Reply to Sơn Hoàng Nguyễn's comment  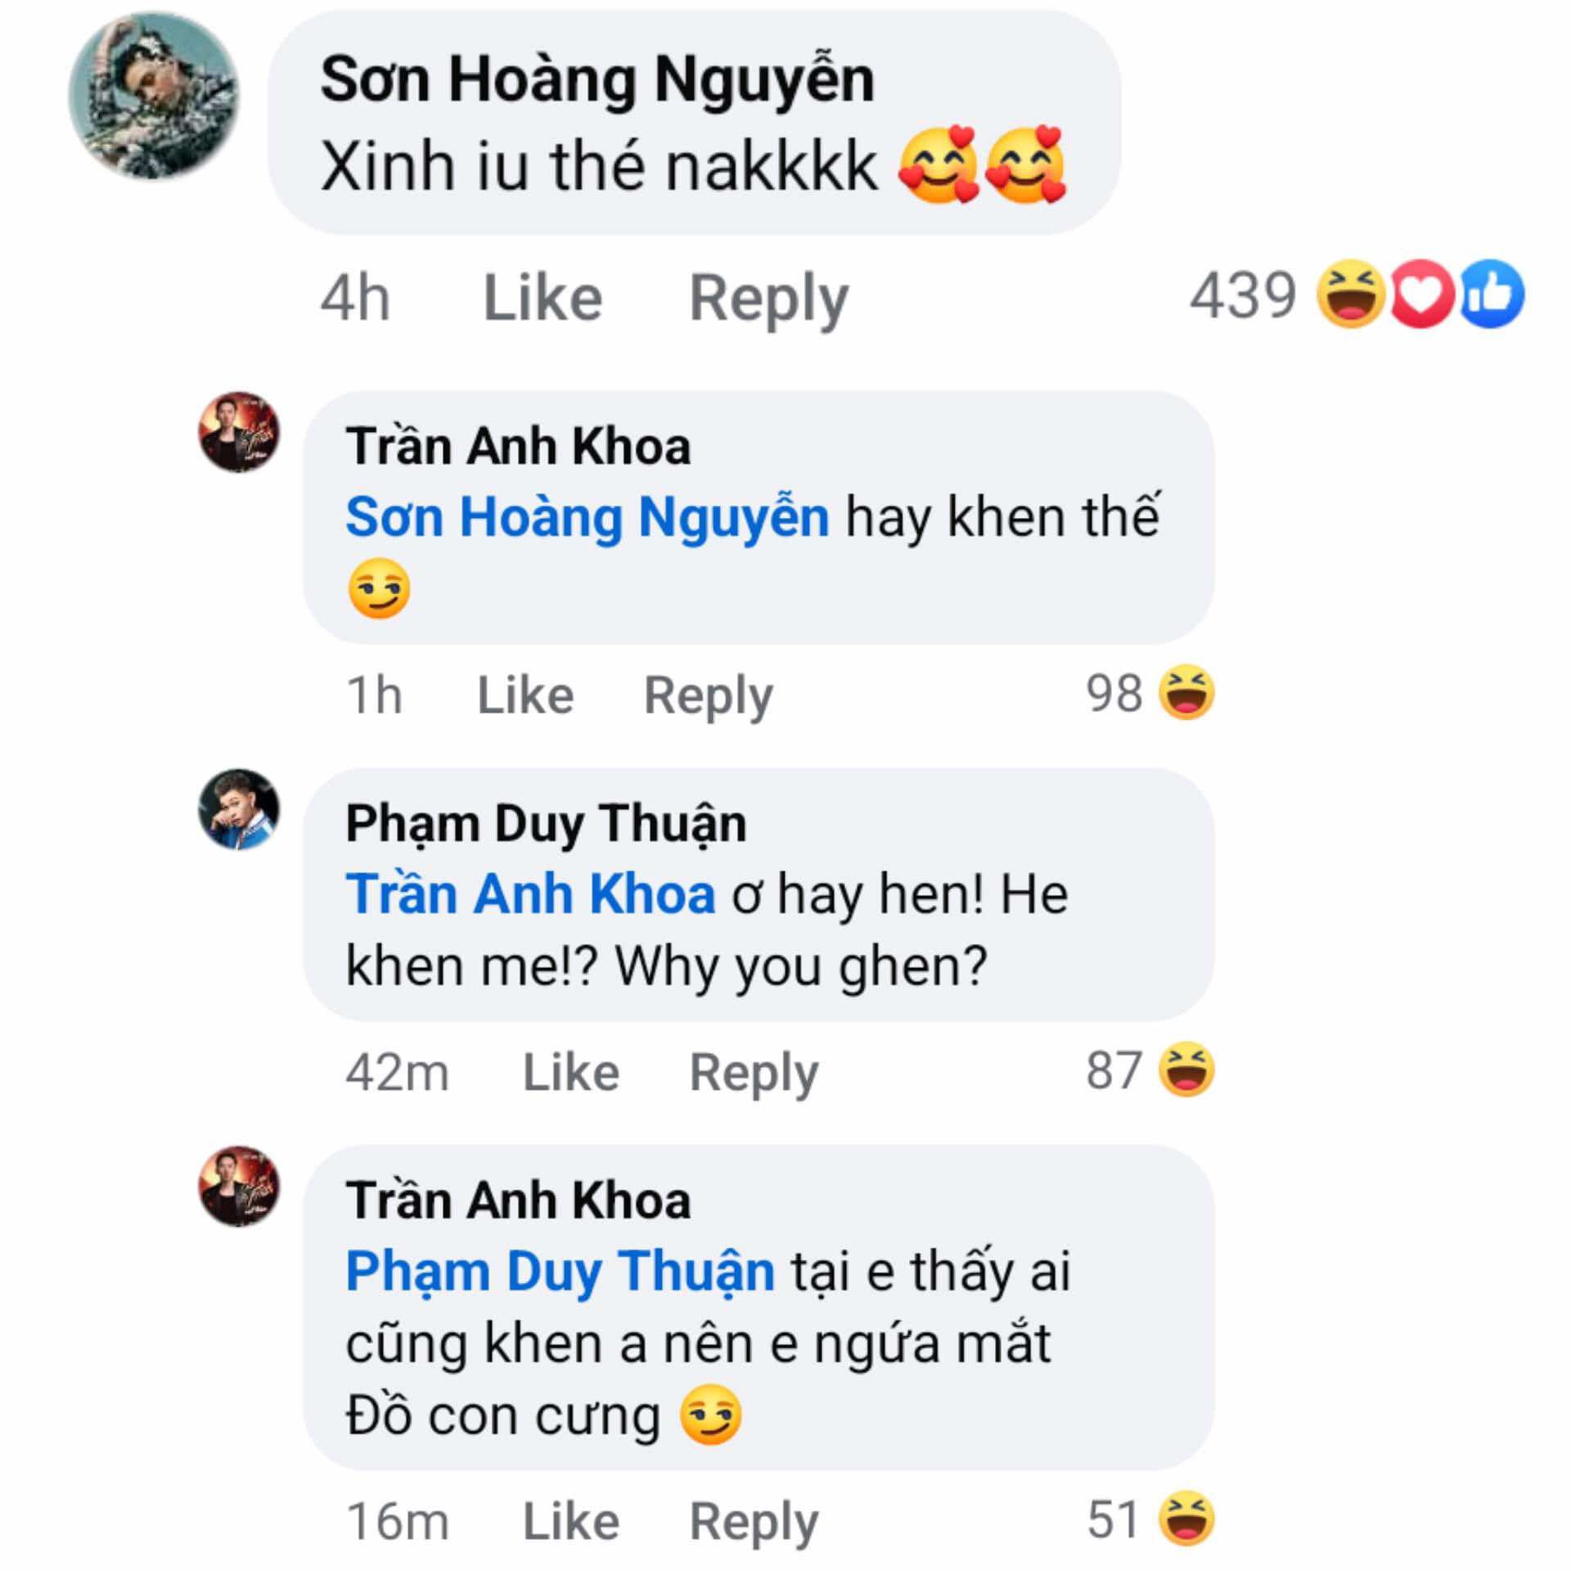[768, 298]
